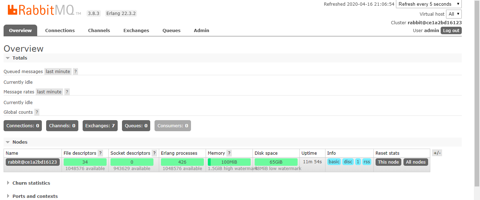Viewport: 480px width, 200px height.
Task: Click the basic info tag
Action: coord(334,162)
